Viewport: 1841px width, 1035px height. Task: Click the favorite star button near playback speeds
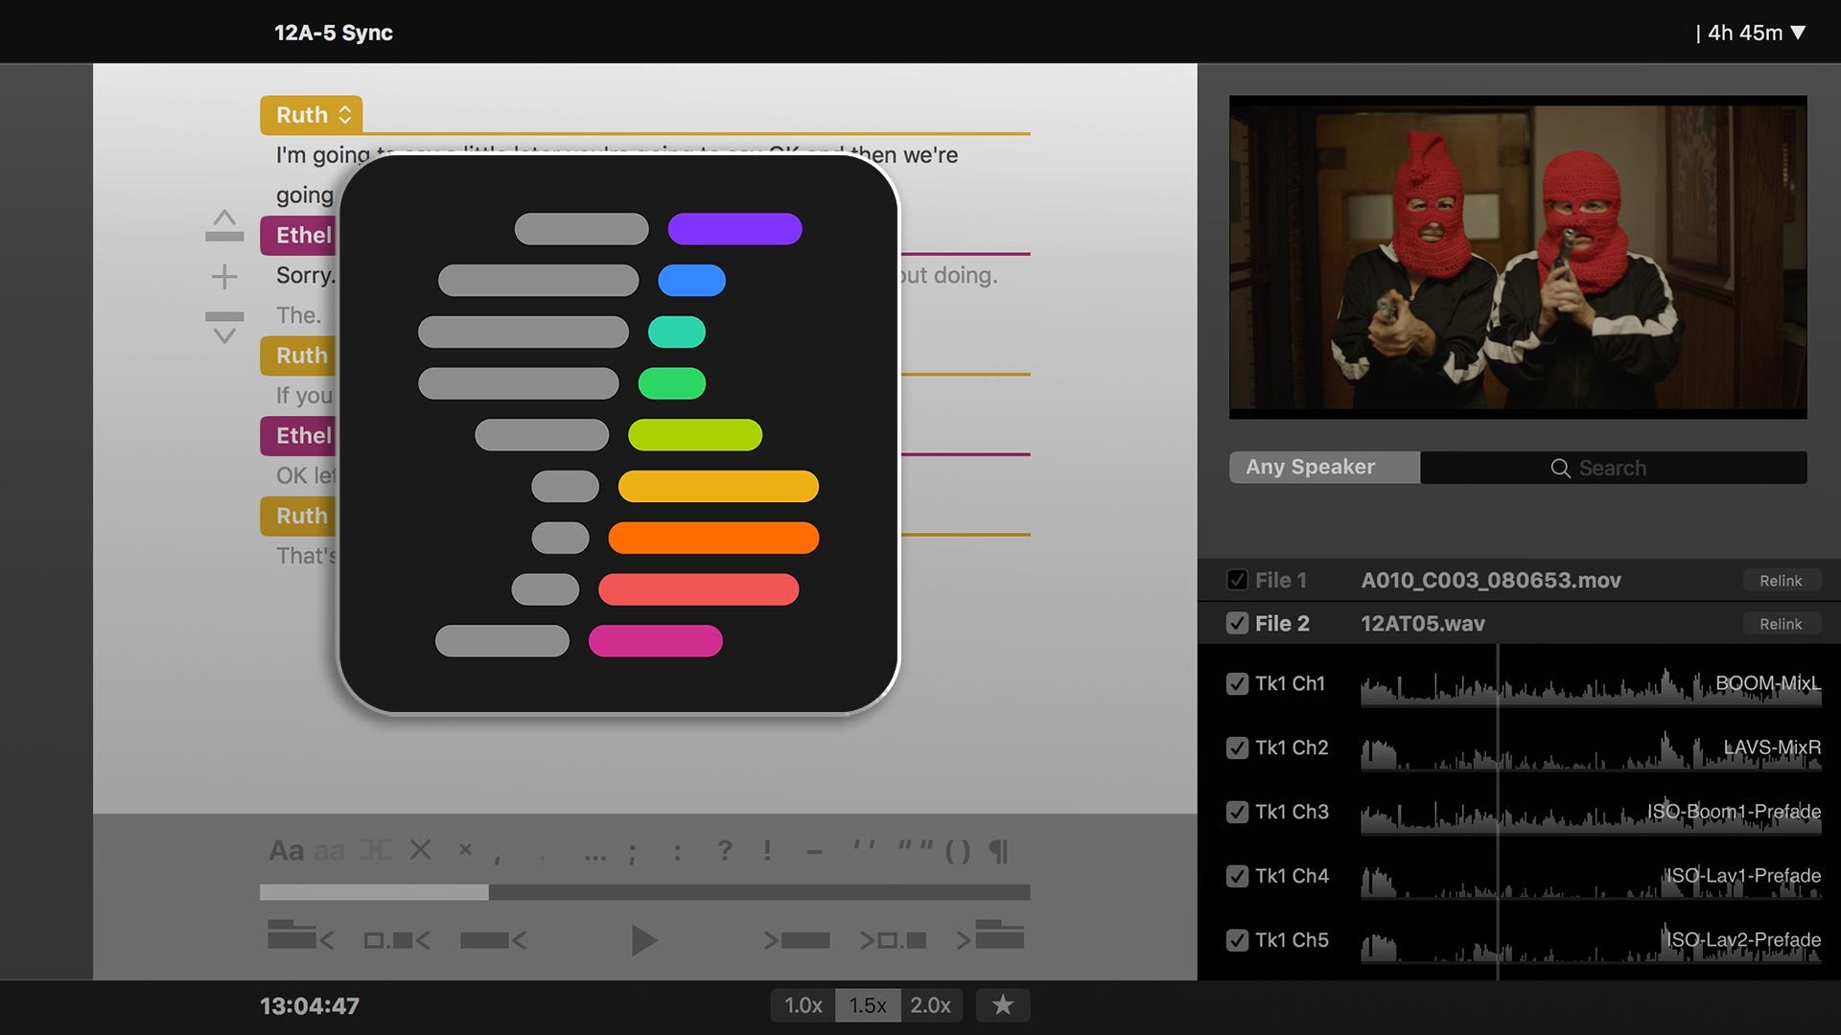(1003, 1005)
